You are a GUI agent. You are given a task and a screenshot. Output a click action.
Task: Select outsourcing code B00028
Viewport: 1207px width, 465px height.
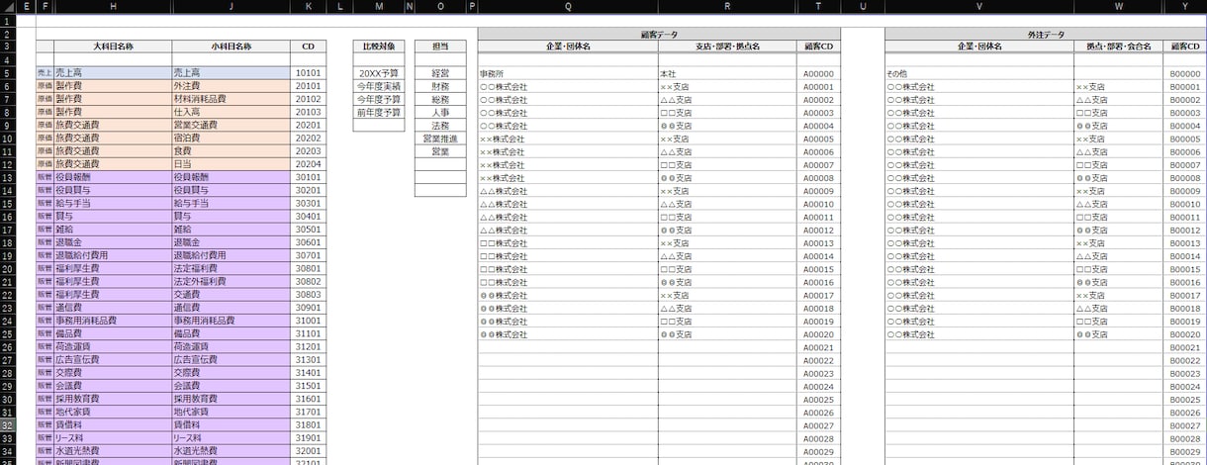point(1185,438)
